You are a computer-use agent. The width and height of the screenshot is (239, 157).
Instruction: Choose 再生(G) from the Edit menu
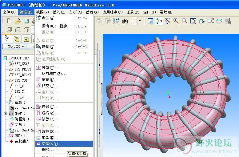coord(64,18)
